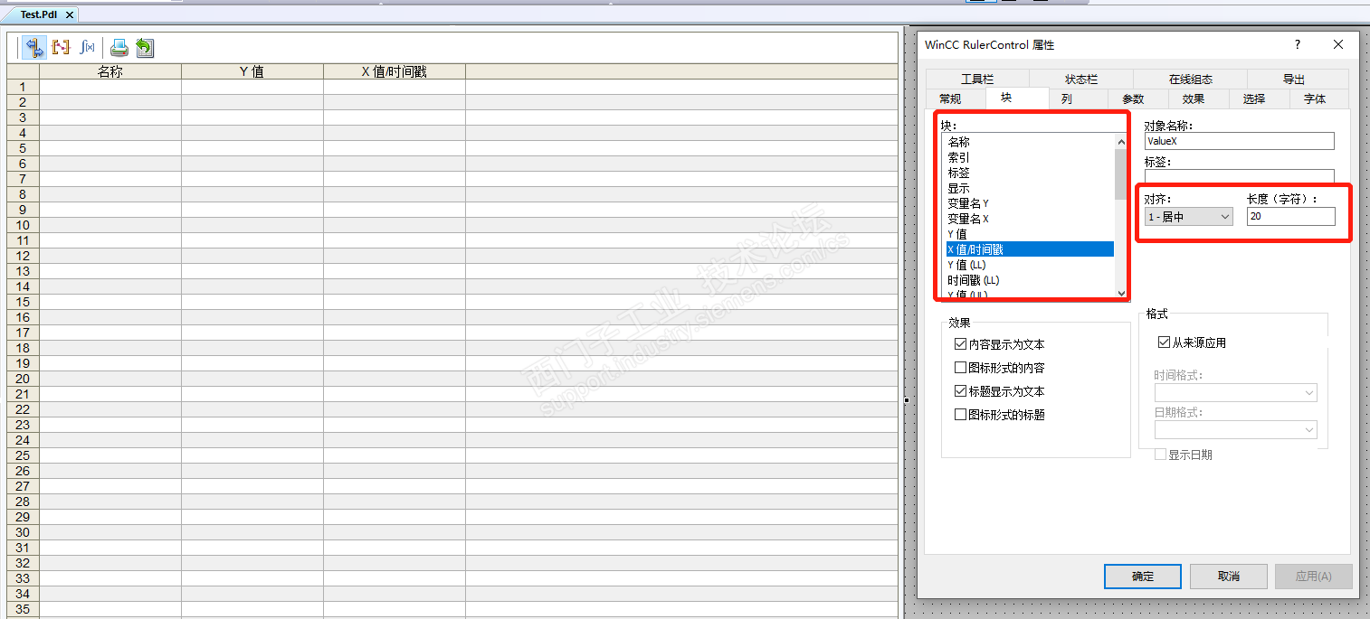Click row header number 30 in the table
The width and height of the screenshot is (1370, 619).
click(x=23, y=532)
